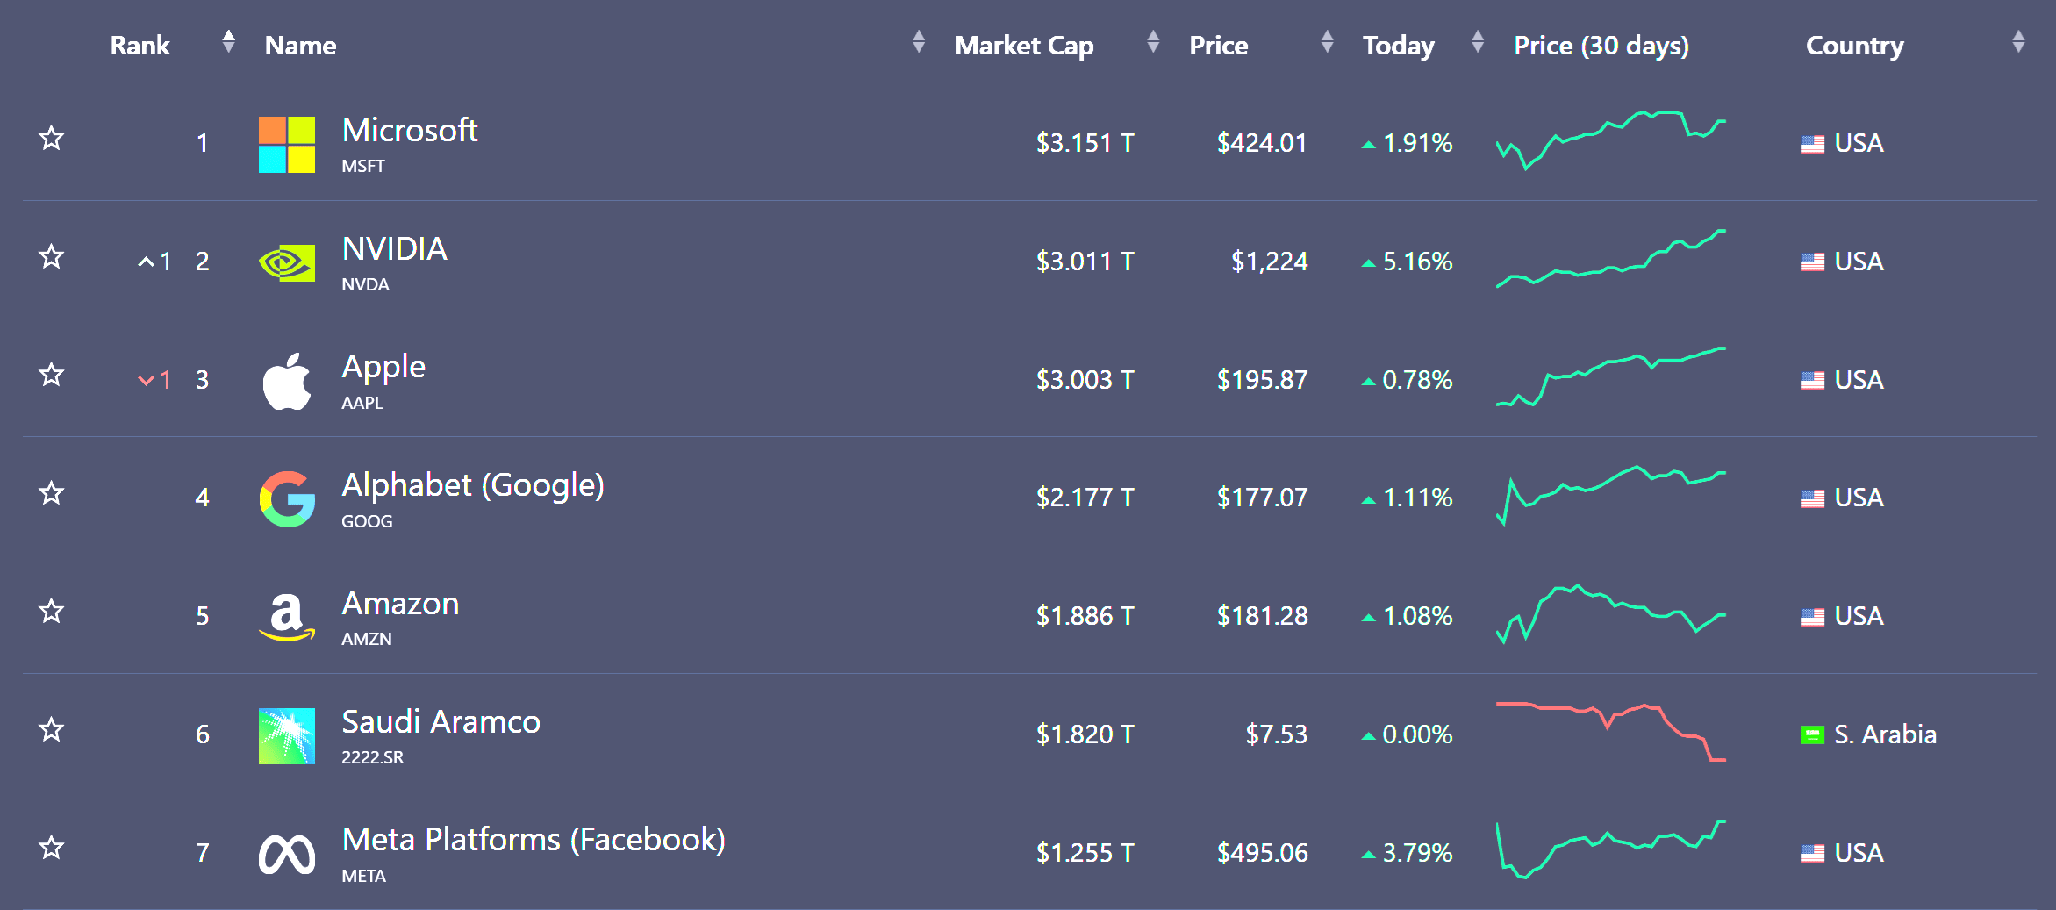The image size is (2056, 910).
Task: Open the Alphabet (Google) company link
Action: (x=473, y=485)
